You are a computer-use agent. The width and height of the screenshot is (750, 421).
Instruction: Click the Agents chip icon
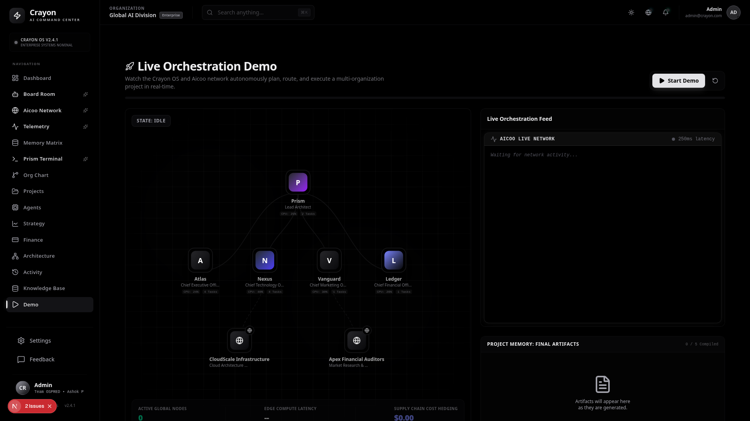pyautogui.click(x=15, y=207)
